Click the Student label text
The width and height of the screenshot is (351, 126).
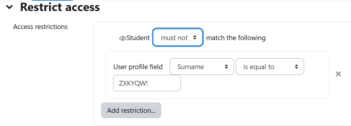pos(138,38)
